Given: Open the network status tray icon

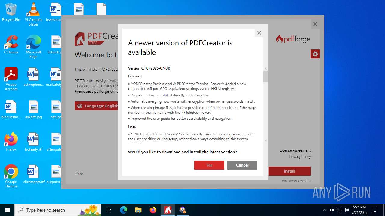Looking at the screenshot, I should tap(339, 210).
